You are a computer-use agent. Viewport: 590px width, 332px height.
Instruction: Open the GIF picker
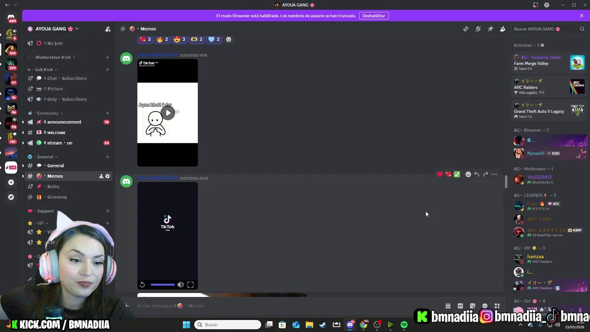(x=460, y=306)
